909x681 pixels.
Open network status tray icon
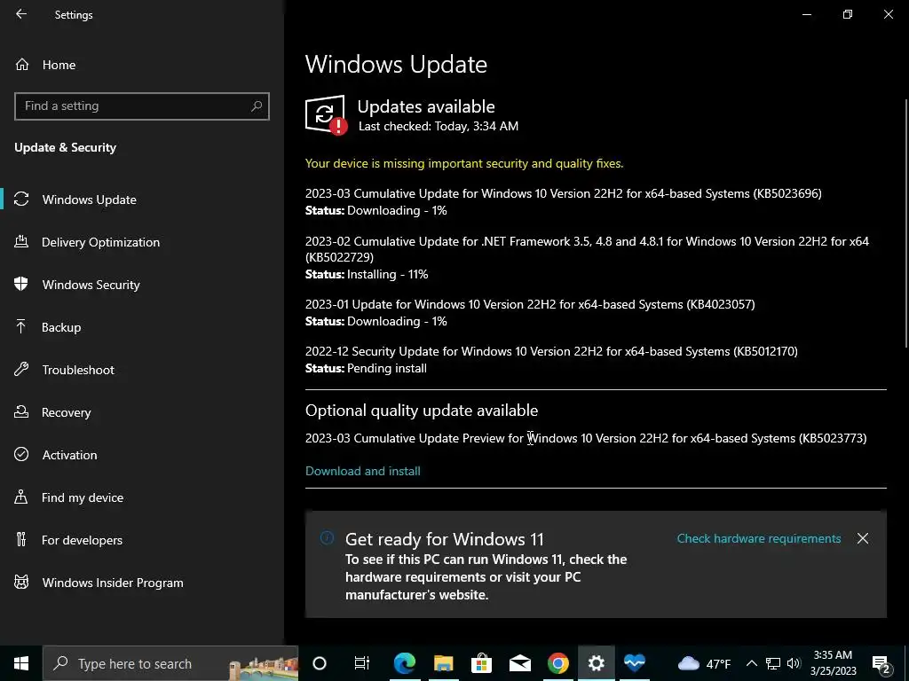pos(773,663)
